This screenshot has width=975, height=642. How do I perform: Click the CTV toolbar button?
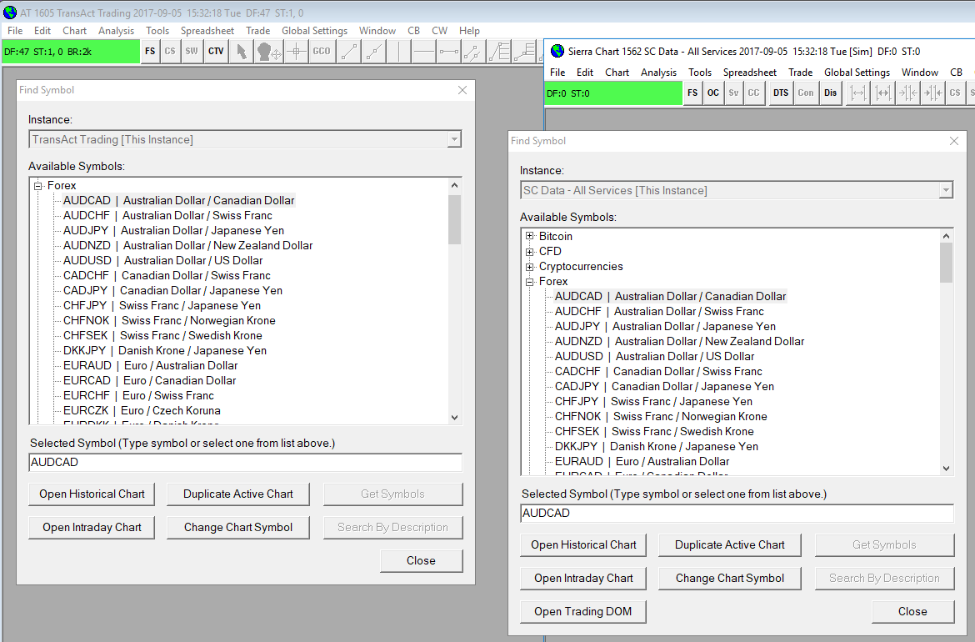point(216,52)
